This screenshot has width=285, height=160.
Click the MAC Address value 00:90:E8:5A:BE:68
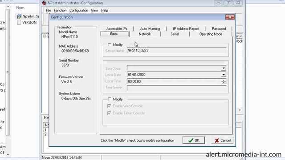(x=75, y=51)
